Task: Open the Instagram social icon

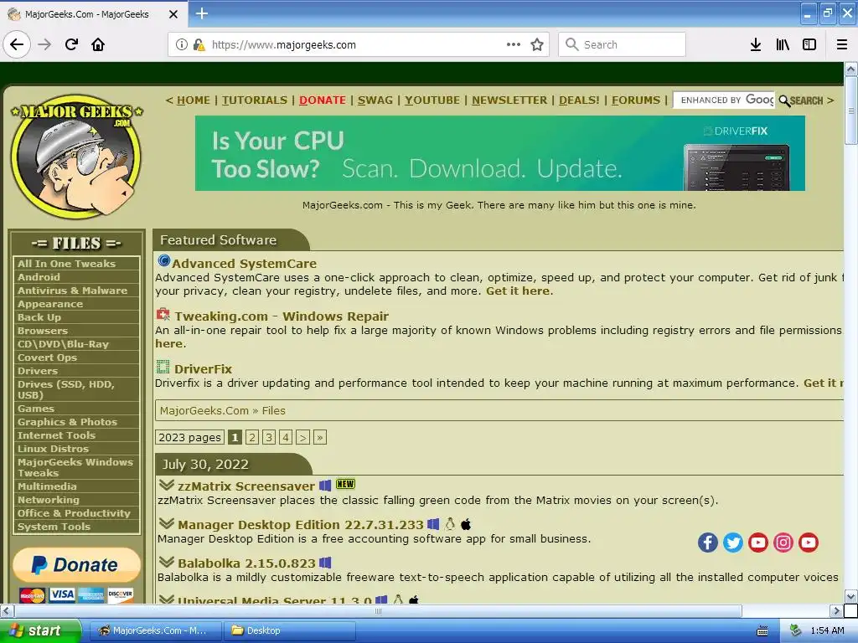Action: (x=783, y=543)
